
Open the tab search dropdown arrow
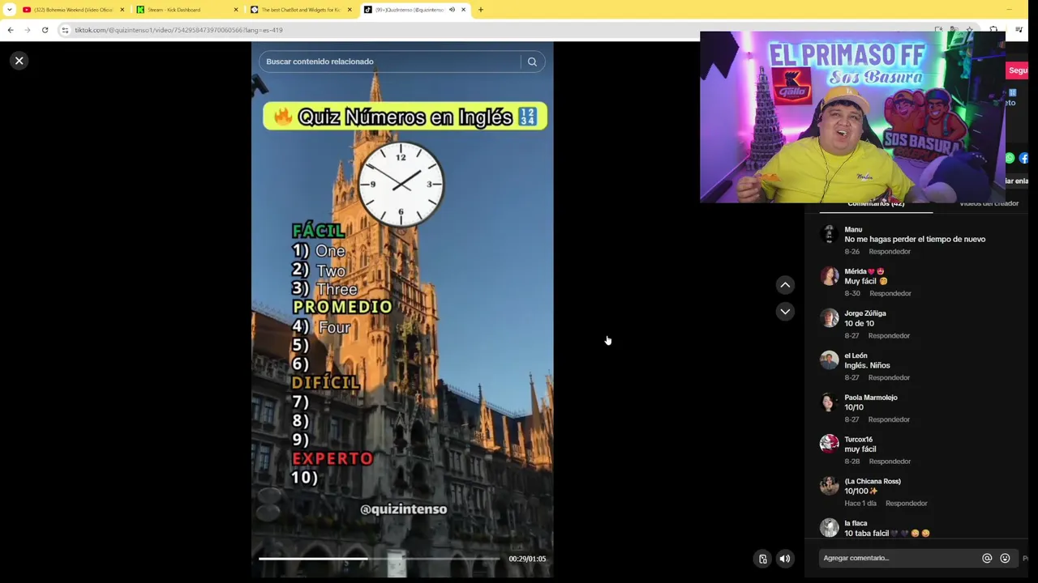coord(9,10)
